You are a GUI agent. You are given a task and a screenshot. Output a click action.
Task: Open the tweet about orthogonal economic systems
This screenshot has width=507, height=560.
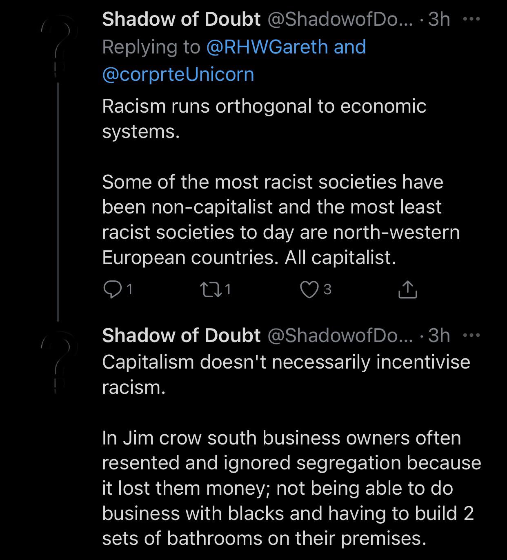(x=264, y=118)
